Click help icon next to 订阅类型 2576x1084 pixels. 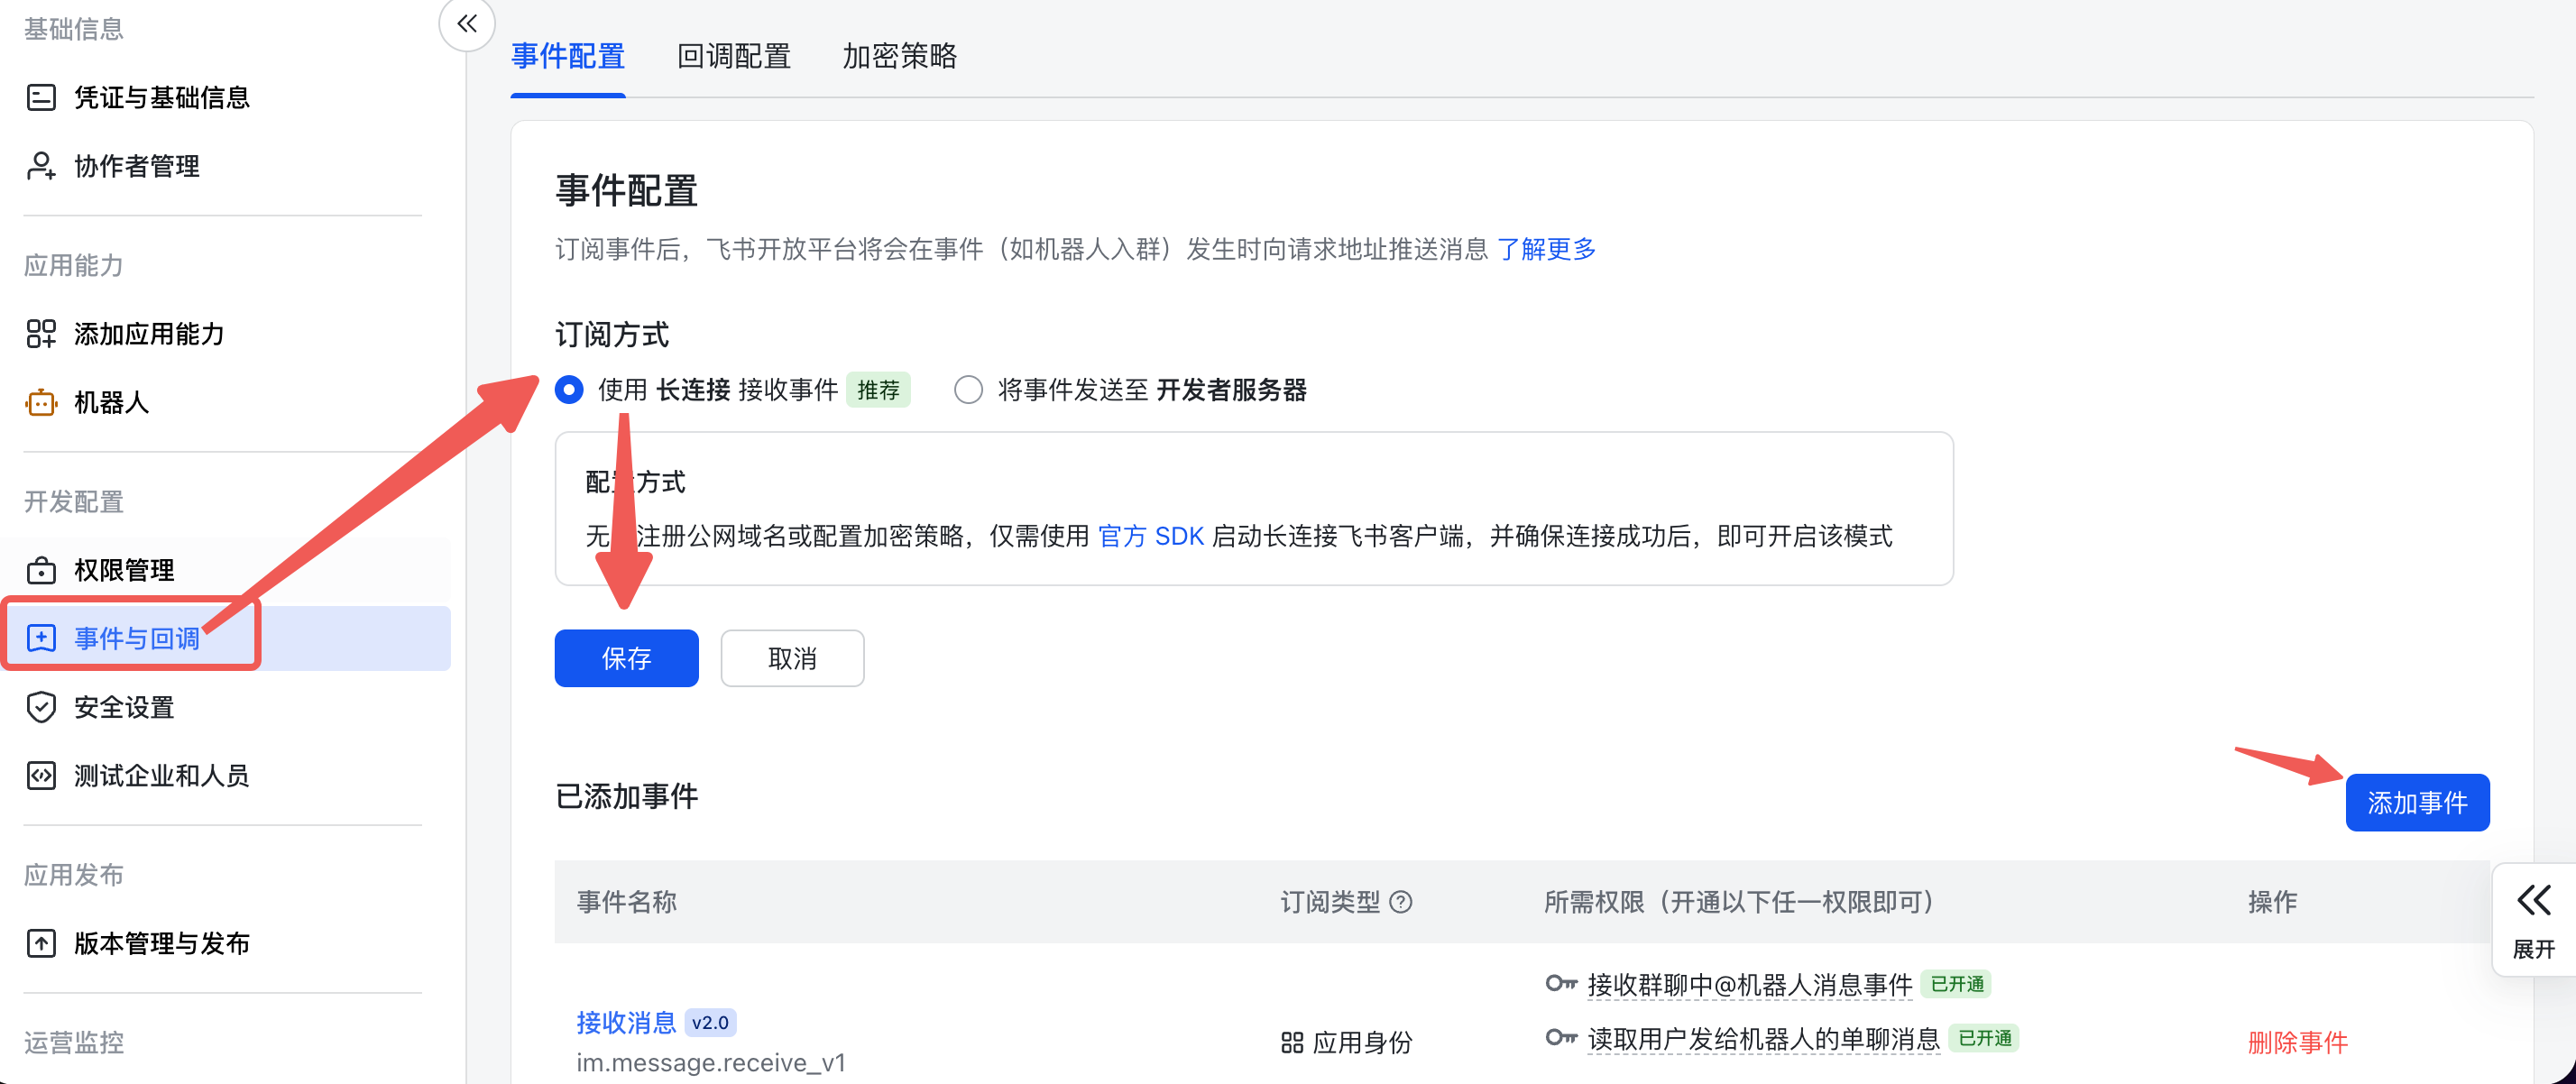1401,902
